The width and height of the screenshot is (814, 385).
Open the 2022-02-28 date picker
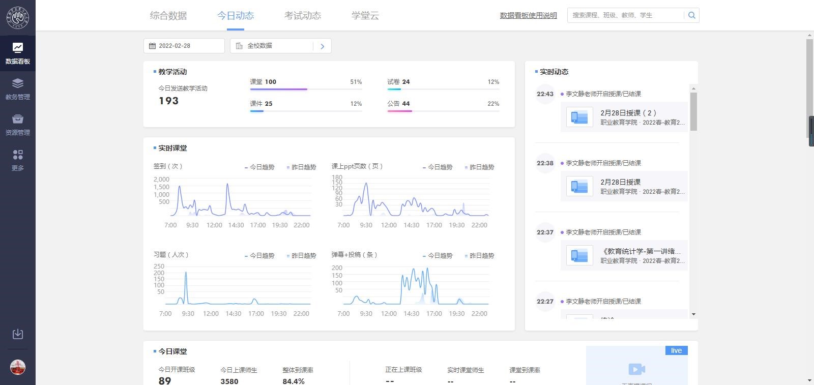184,46
